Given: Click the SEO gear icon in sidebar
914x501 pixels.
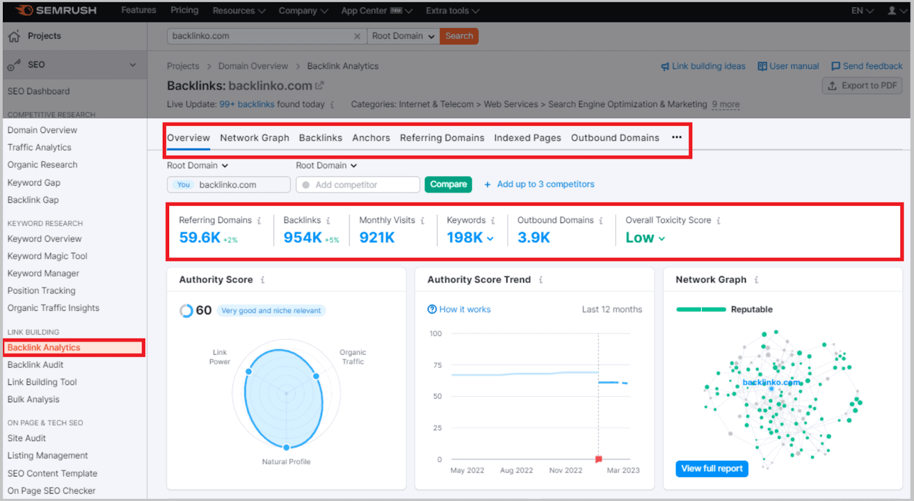Looking at the screenshot, I should click(14, 65).
